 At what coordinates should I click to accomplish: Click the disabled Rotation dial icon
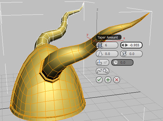115,62
